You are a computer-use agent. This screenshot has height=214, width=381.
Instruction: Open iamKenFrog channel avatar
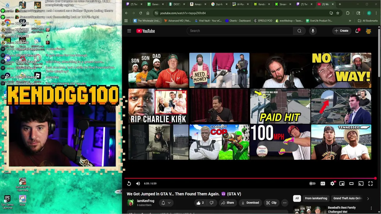[130, 203]
